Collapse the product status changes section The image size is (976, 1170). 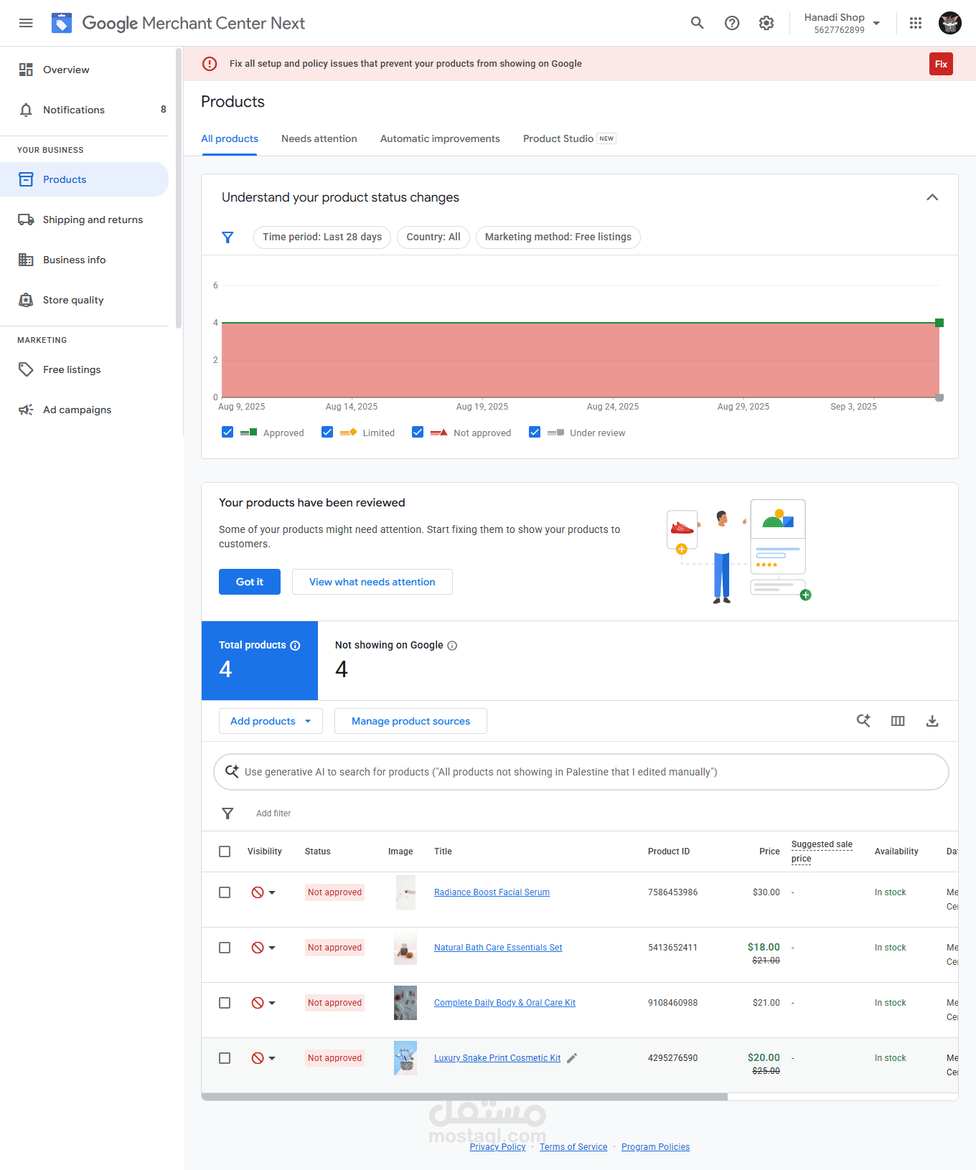(x=932, y=197)
